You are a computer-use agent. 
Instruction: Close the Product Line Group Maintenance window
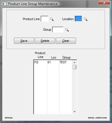point(104,3)
